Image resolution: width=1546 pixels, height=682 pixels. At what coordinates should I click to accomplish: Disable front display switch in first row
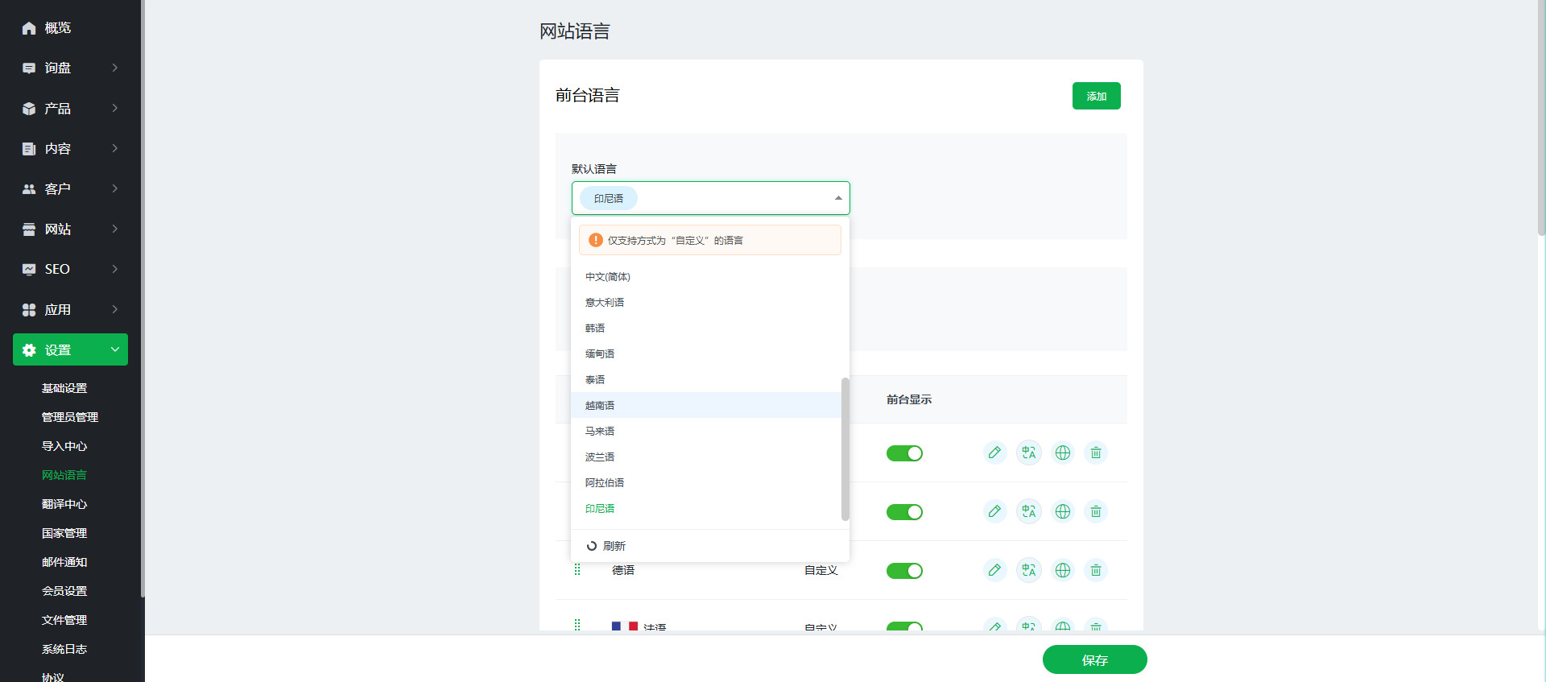904,453
